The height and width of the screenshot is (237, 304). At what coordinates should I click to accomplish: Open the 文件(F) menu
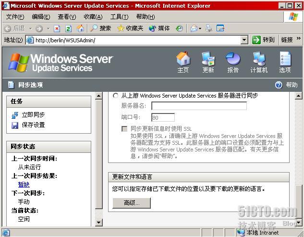(15, 17)
